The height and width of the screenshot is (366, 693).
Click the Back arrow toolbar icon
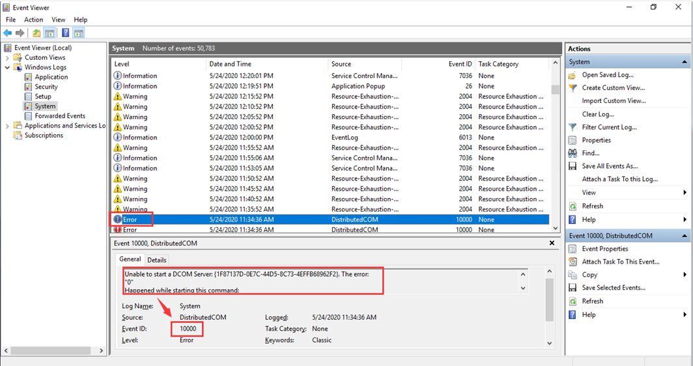[8, 33]
